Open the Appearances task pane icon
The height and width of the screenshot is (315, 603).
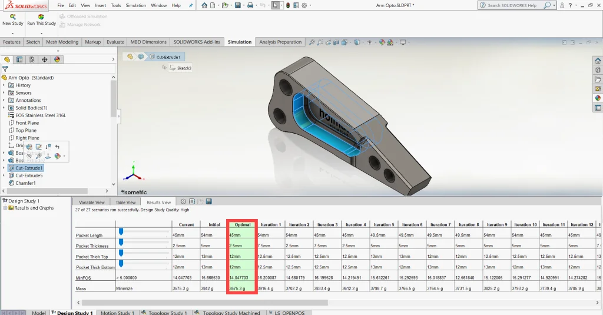(x=598, y=98)
